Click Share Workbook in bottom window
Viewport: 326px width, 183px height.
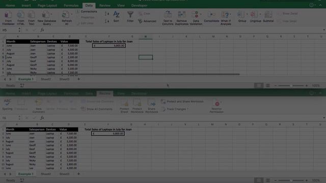point(152,106)
